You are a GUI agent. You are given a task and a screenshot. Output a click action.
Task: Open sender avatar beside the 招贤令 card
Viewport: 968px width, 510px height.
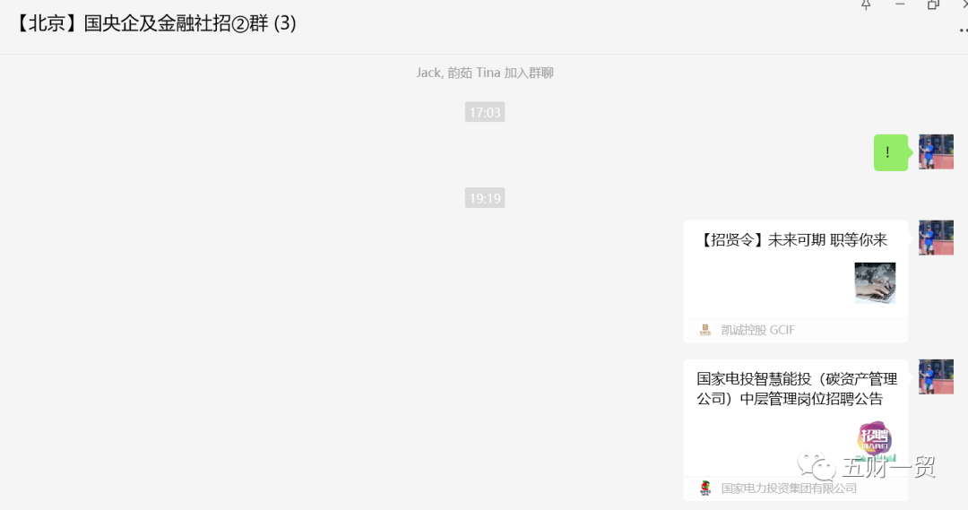coord(936,238)
